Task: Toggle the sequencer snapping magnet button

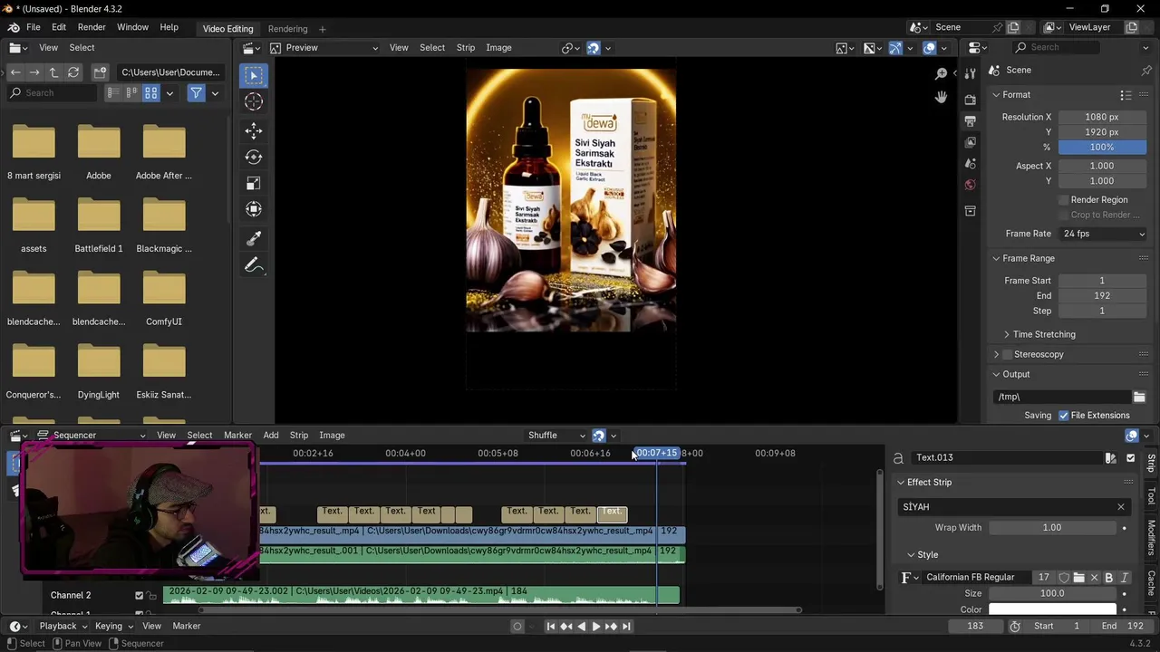Action: click(598, 436)
